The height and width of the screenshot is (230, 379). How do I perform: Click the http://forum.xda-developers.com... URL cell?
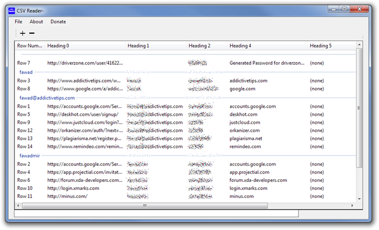tap(85, 180)
